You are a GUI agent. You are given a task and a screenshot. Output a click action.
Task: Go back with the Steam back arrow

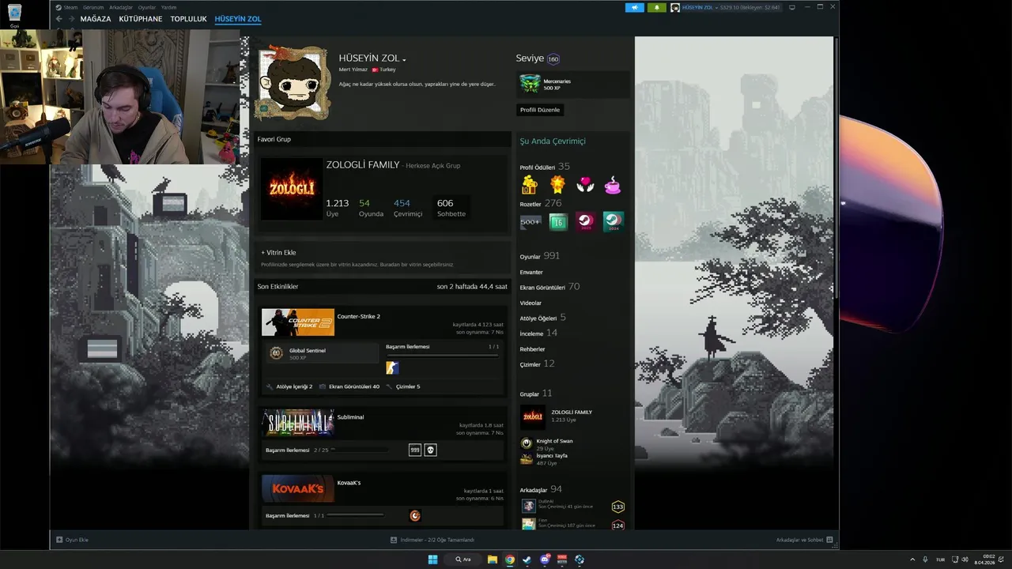59,19
